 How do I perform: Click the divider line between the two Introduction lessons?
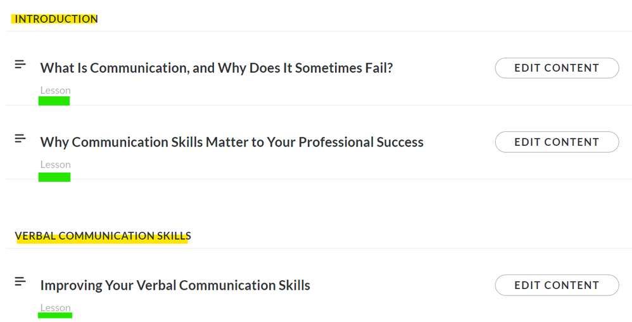pos(317,105)
